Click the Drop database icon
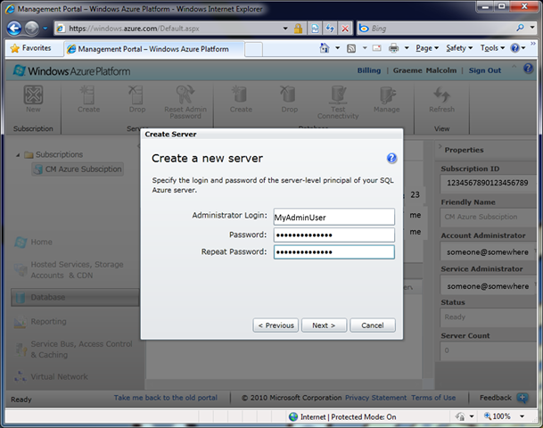This screenshot has width=543, height=428. (x=289, y=95)
